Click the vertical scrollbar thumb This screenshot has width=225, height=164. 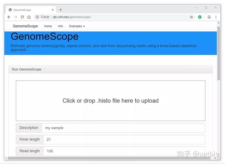[x=218, y=53]
